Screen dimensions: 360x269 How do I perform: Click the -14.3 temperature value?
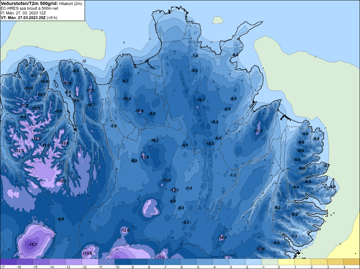pyautogui.click(x=222, y=237)
